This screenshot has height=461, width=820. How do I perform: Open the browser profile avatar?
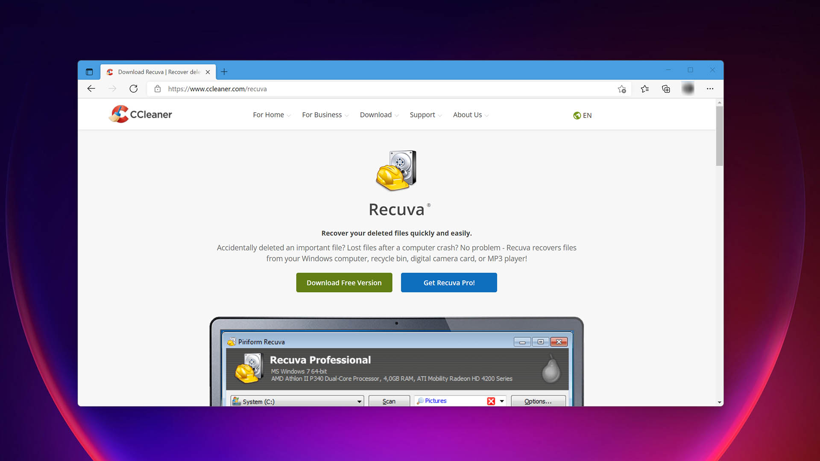click(688, 88)
